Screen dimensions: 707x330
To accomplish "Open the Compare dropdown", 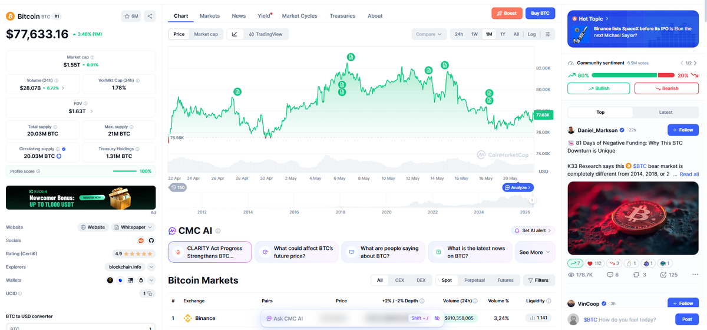I will click(x=428, y=34).
